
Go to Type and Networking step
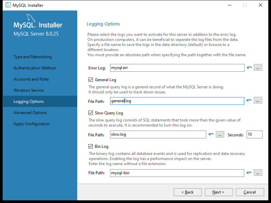click(33, 57)
